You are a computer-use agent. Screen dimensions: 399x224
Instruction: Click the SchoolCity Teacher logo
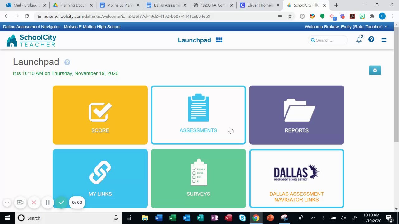pyautogui.click(x=31, y=40)
